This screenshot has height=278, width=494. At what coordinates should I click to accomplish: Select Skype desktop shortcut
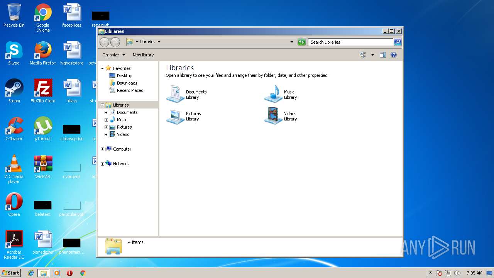[x=14, y=53]
